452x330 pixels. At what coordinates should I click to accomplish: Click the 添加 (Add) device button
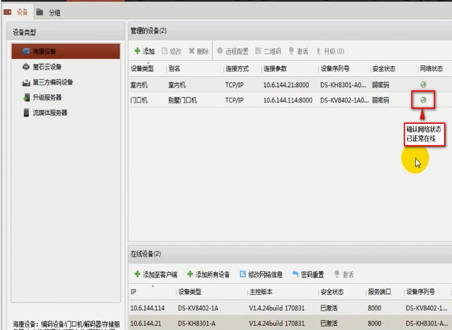(144, 51)
